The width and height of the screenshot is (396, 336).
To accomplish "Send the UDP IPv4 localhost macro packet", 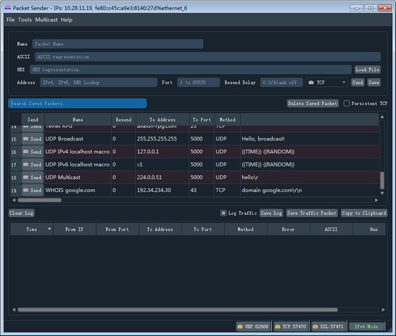I will click(32, 152).
